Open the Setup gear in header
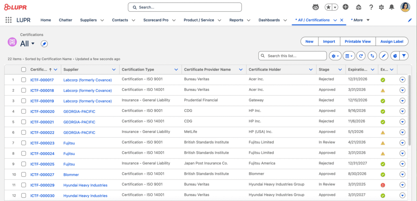 tap(382, 7)
